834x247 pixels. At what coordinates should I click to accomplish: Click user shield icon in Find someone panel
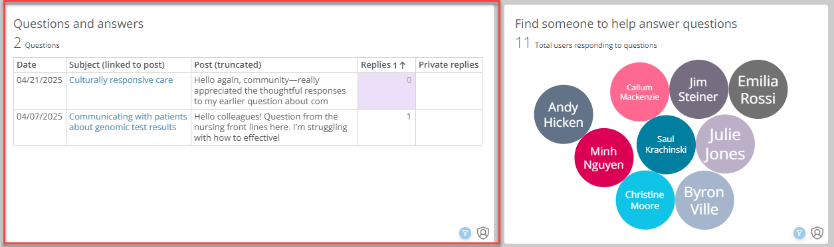click(817, 233)
